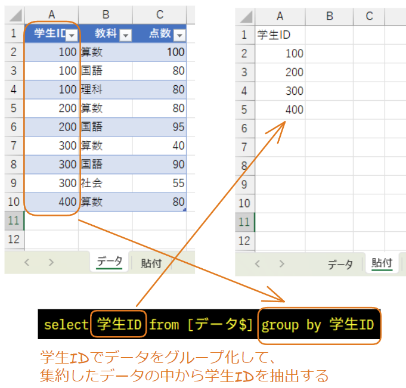Image resolution: width=406 pixels, height=388 pixels.
Task: Select column B header in left sheet
Action: (106, 15)
